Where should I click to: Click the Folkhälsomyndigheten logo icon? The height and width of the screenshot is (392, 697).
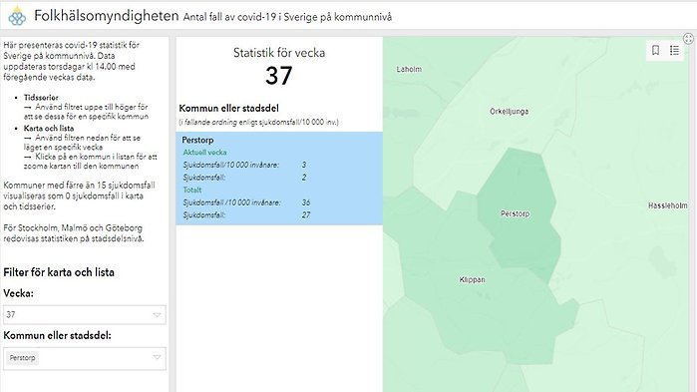pos(17,16)
